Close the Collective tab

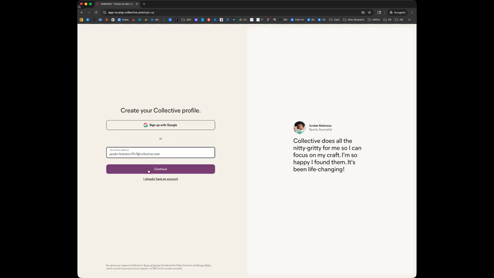tap(137, 4)
